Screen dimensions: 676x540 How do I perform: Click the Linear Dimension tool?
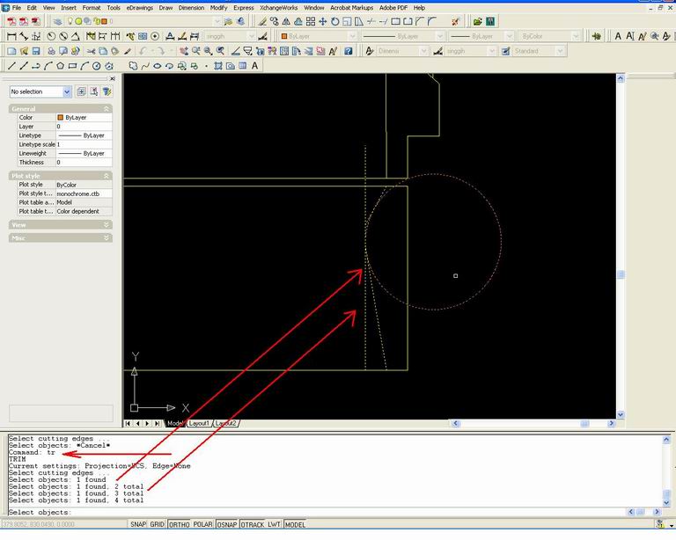(x=11, y=37)
